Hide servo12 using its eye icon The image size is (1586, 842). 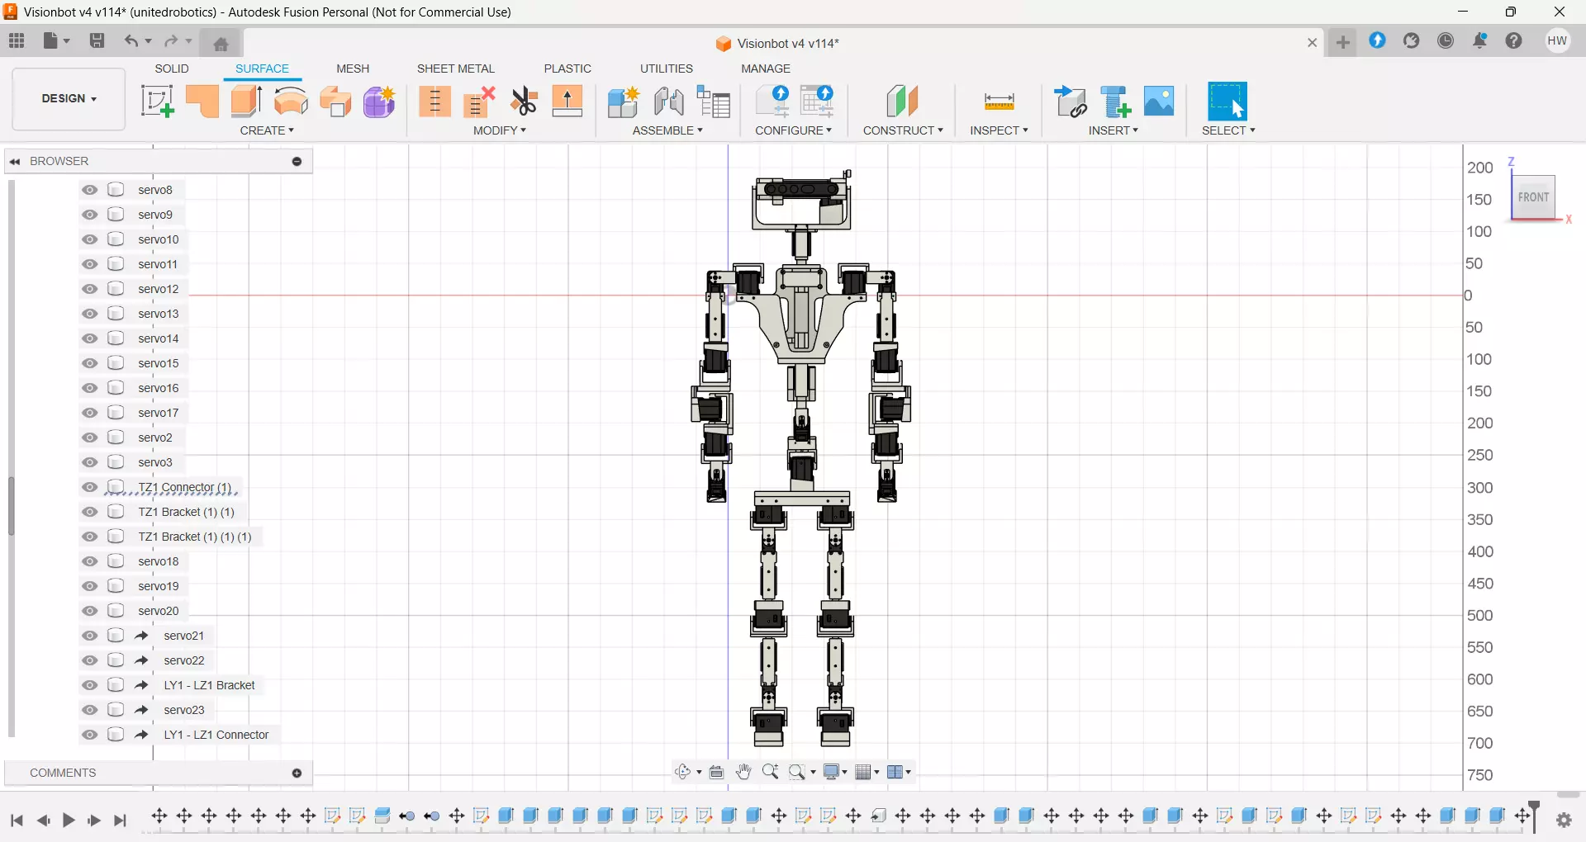90,289
